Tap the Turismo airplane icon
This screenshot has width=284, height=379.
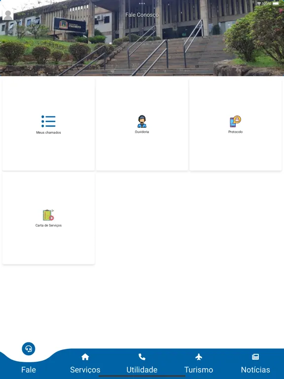click(199, 357)
